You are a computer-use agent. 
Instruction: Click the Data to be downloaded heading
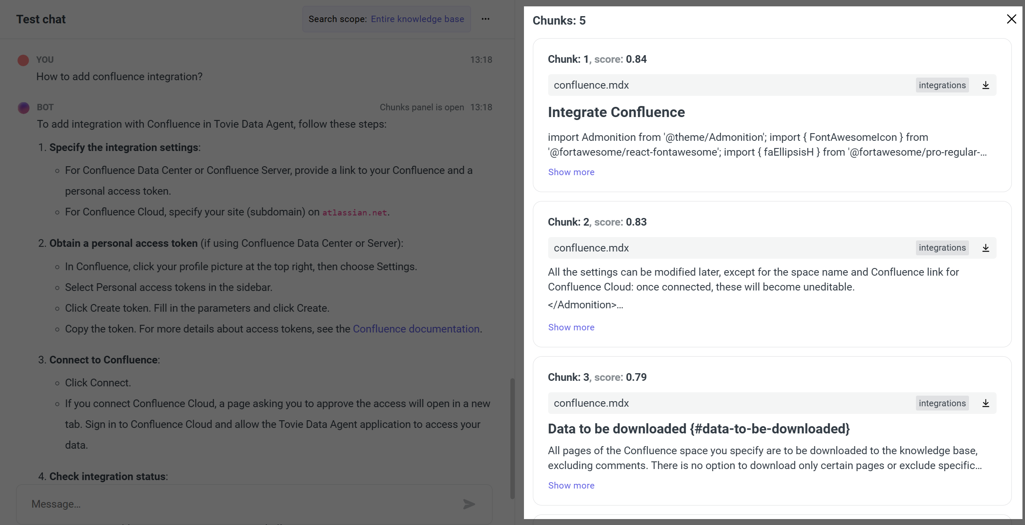pyautogui.click(x=699, y=429)
